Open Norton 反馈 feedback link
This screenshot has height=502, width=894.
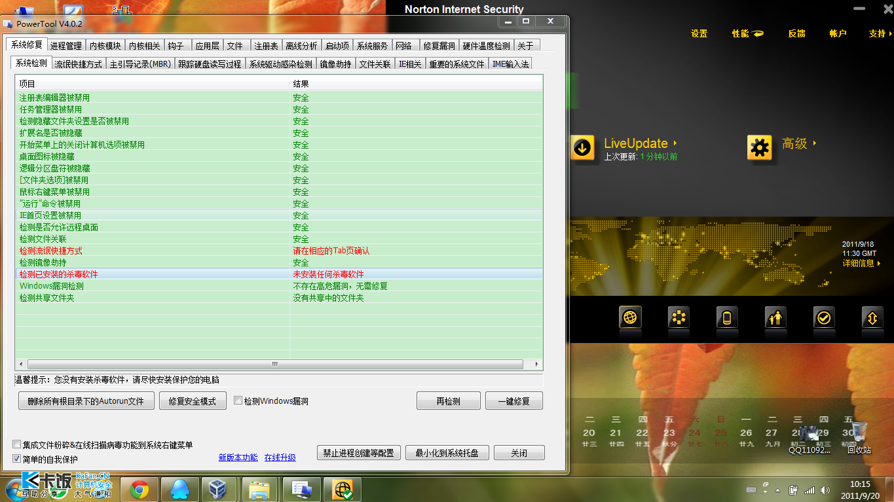pos(797,33)
